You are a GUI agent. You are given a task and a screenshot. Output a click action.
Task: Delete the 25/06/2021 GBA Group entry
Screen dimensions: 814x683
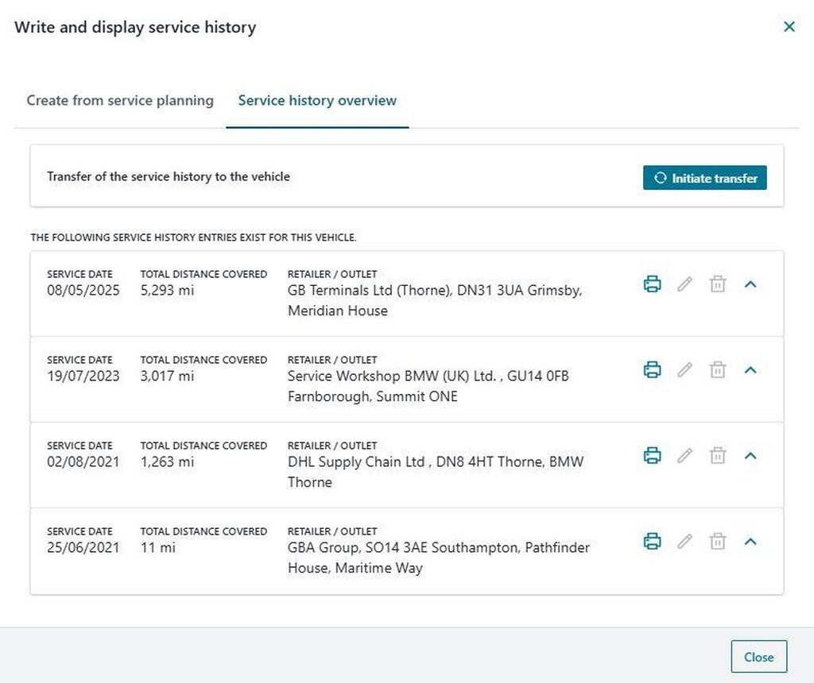click(x=718, y=541)
